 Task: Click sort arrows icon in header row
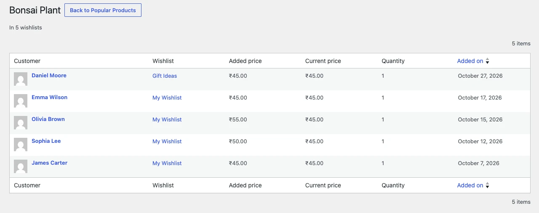tap(487, 61)
